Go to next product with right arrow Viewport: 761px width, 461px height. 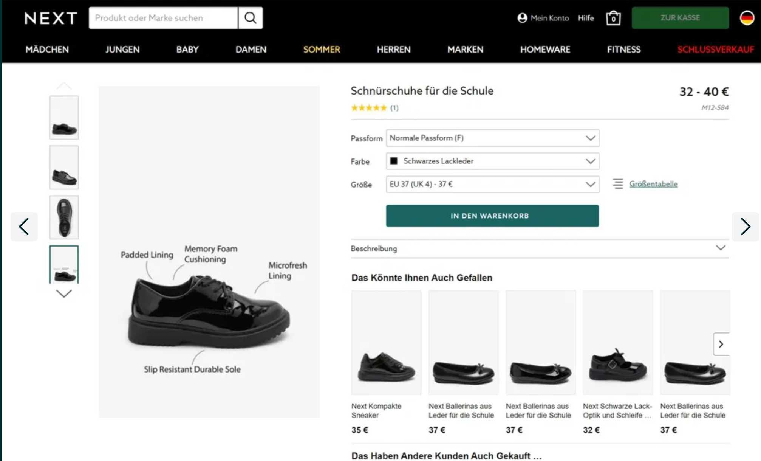point(745,227)
